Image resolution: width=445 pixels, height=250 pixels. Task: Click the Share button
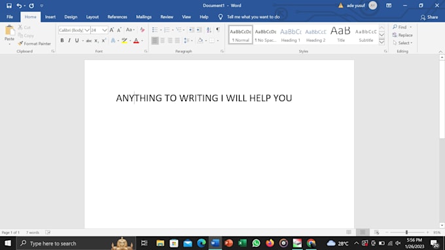pos(429,17)
